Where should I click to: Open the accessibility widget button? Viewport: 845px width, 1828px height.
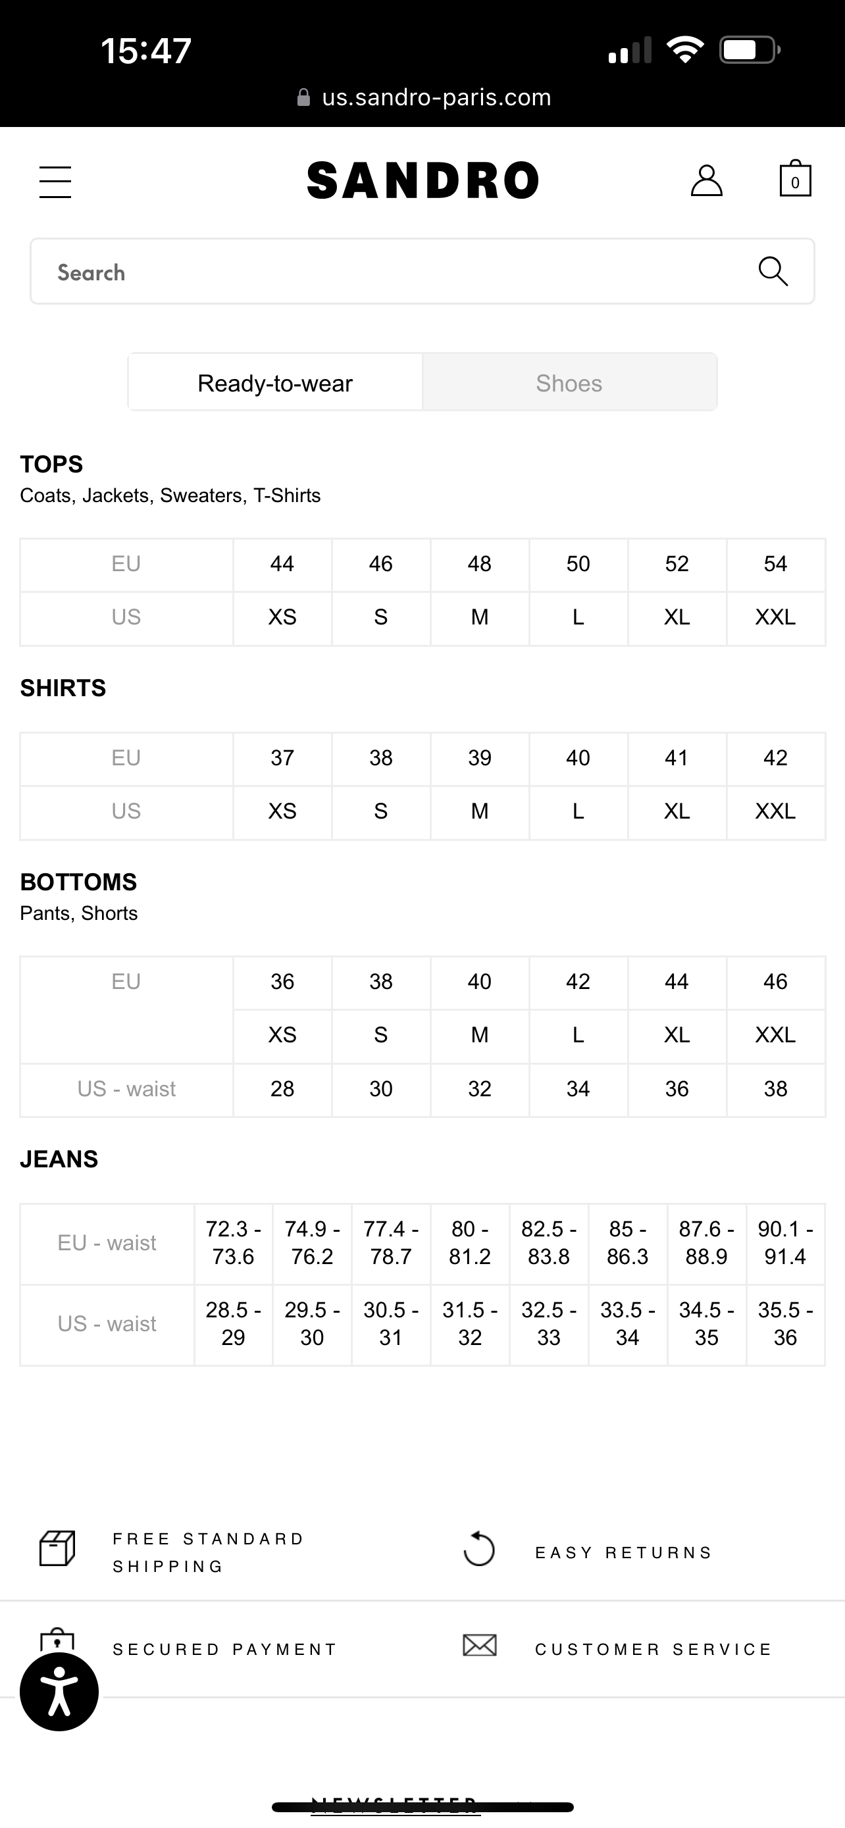coord(59,1692)
